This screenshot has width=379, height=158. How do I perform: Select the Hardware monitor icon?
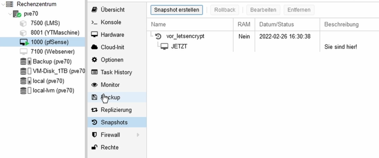94,35
